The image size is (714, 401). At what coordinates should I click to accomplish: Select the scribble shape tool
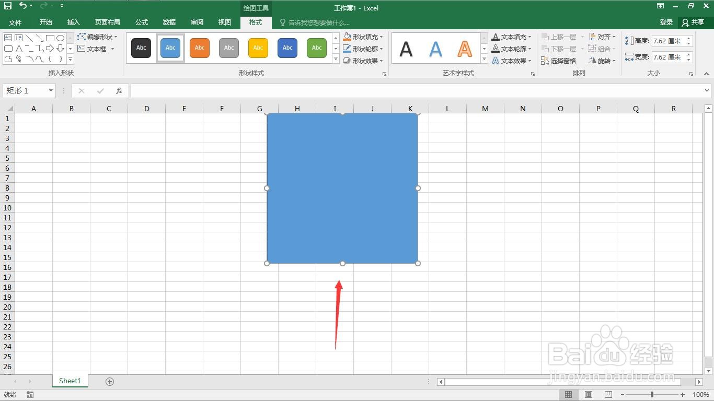(19, 59)
